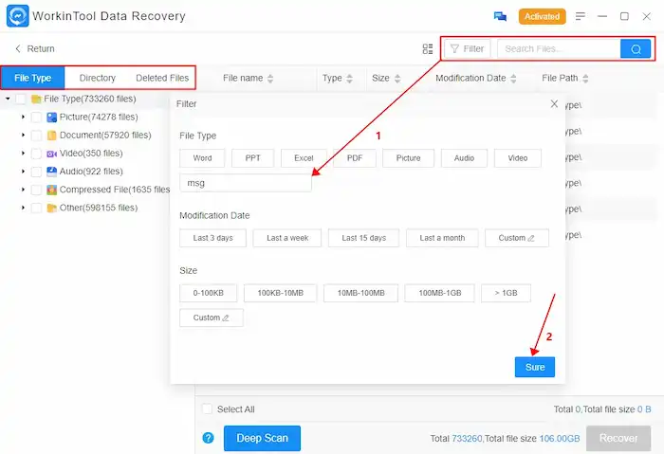This screenshot has height=454, width=664.
Task: Click the Recover button
Action: (x=618, y=438)
